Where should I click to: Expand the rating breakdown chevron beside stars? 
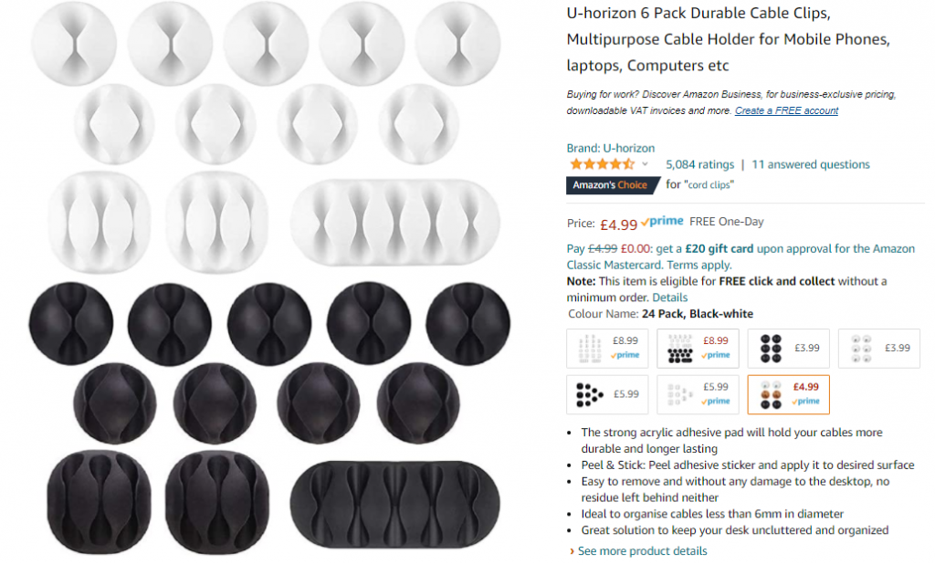click(645, 164)
